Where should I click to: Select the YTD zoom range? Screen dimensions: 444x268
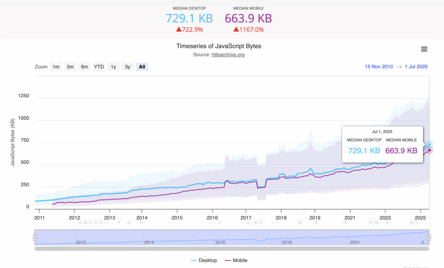pos(99,67)
